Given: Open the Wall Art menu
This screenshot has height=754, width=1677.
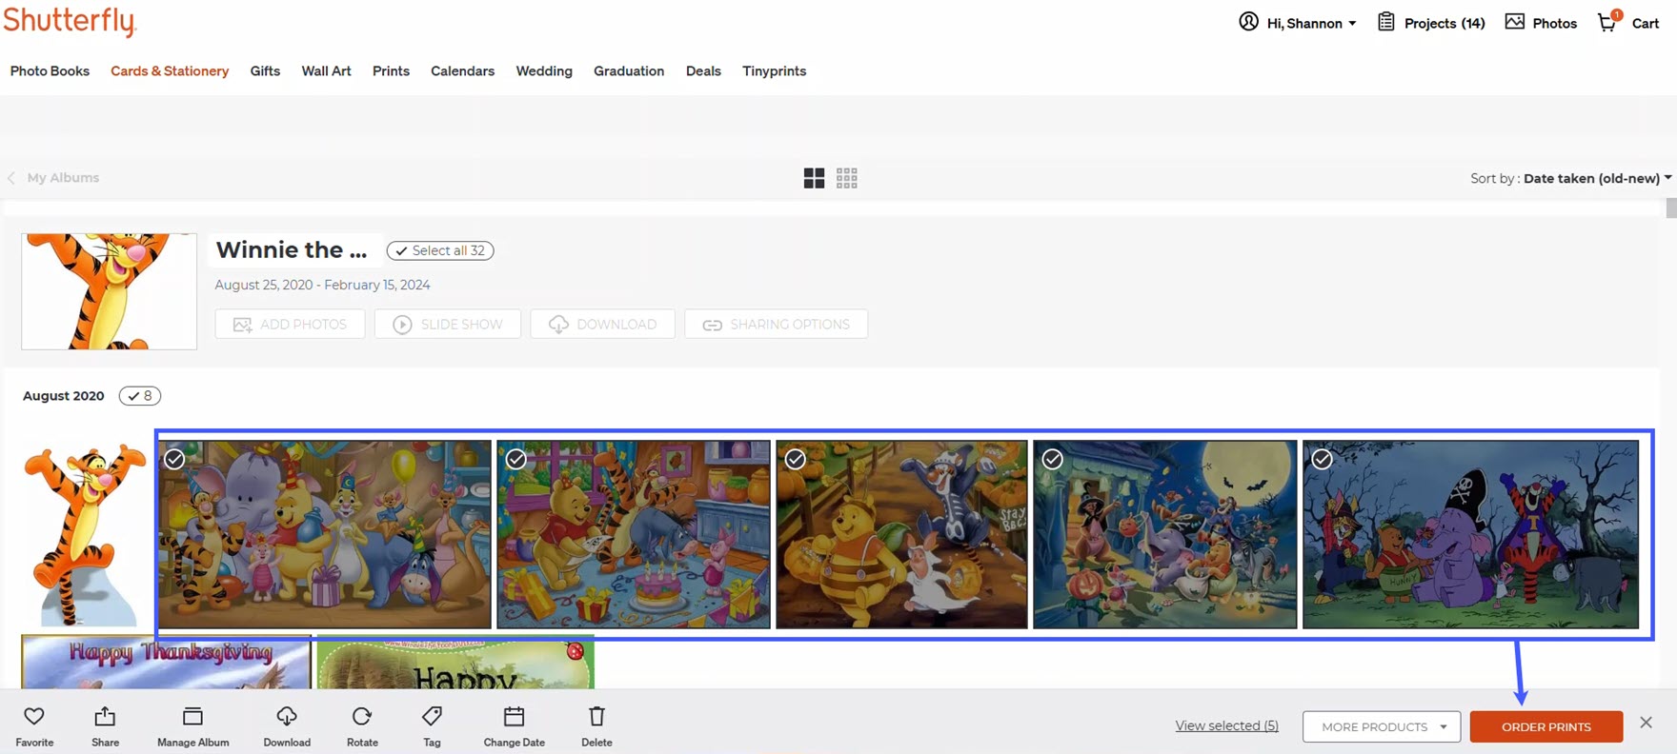Looking at the screenshot, I should click(x=326, y=71).
